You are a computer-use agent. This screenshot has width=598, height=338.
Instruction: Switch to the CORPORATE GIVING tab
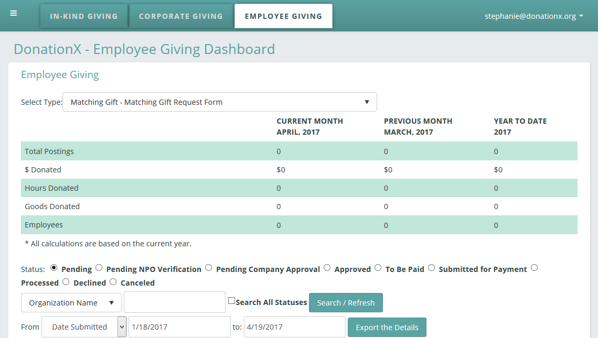180,16
